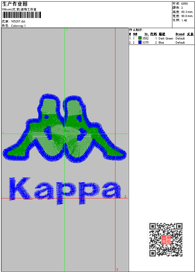This screenshot has height=272, width=195.
Task: Click thread code 3375
Action: (x=145, y=43)
